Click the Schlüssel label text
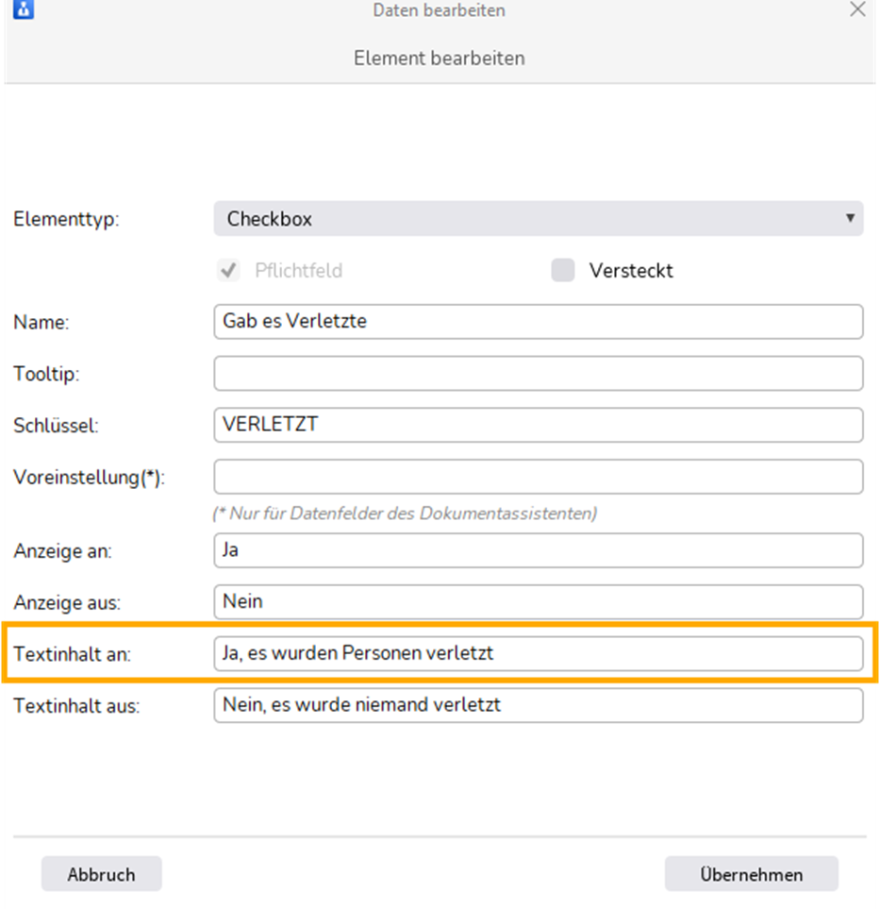The image size is (880, 909). 56,426
